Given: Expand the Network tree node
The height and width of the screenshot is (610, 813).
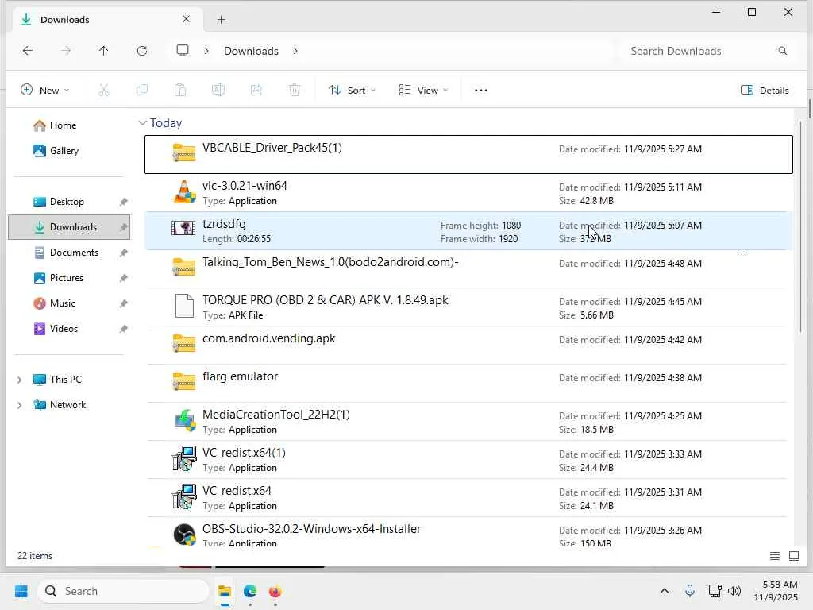Looking at the screenshot, I should point(19,405).
